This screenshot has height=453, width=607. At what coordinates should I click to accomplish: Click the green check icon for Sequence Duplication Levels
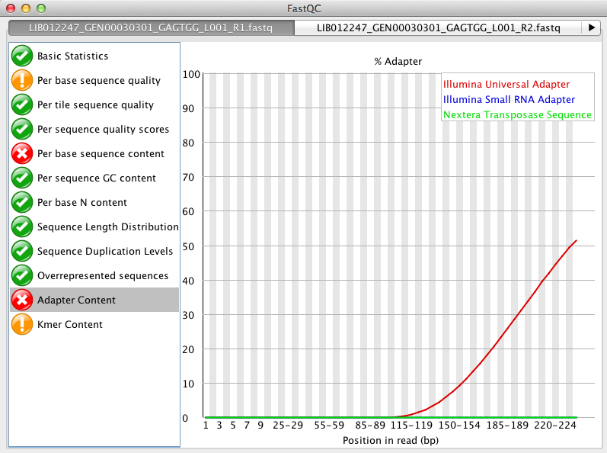[x=22, y=251]
